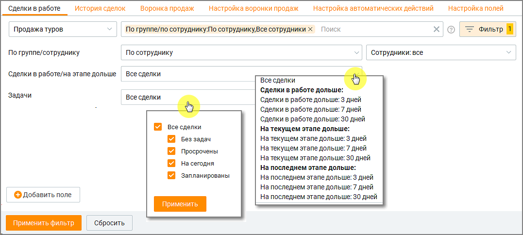Select 'Все сделки' in the list popup

coord(277,80)
